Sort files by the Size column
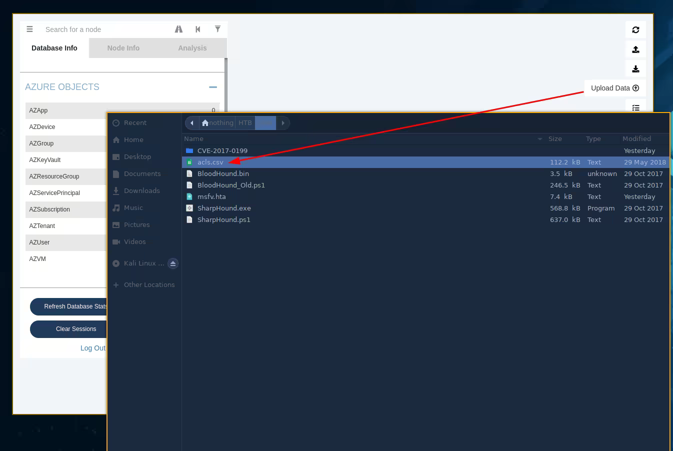This screenshot has height=451, width=673. [555, 139]
